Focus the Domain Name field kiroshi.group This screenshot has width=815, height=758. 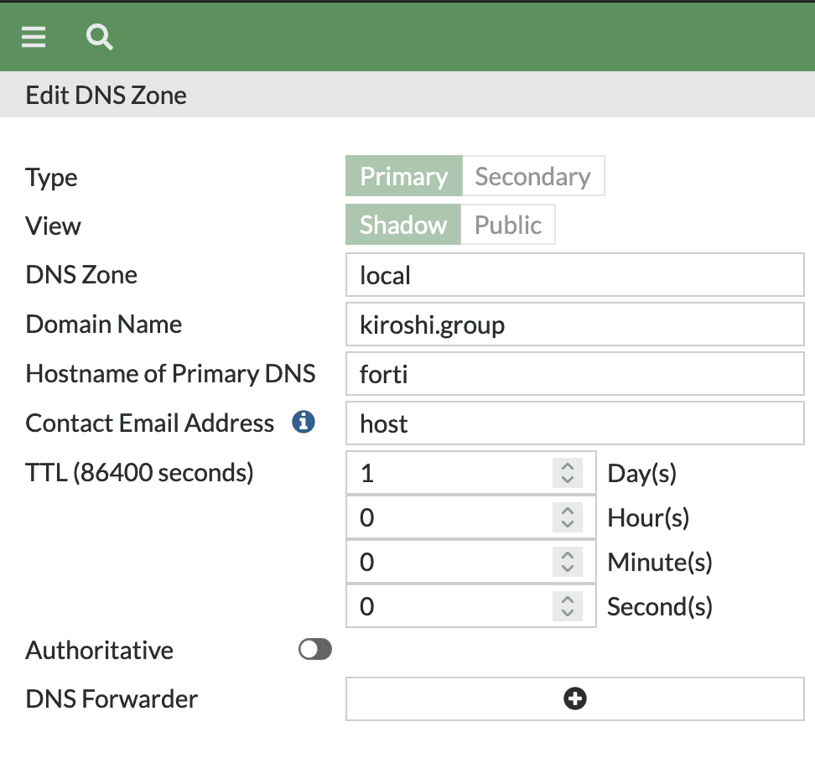[575, 324]
